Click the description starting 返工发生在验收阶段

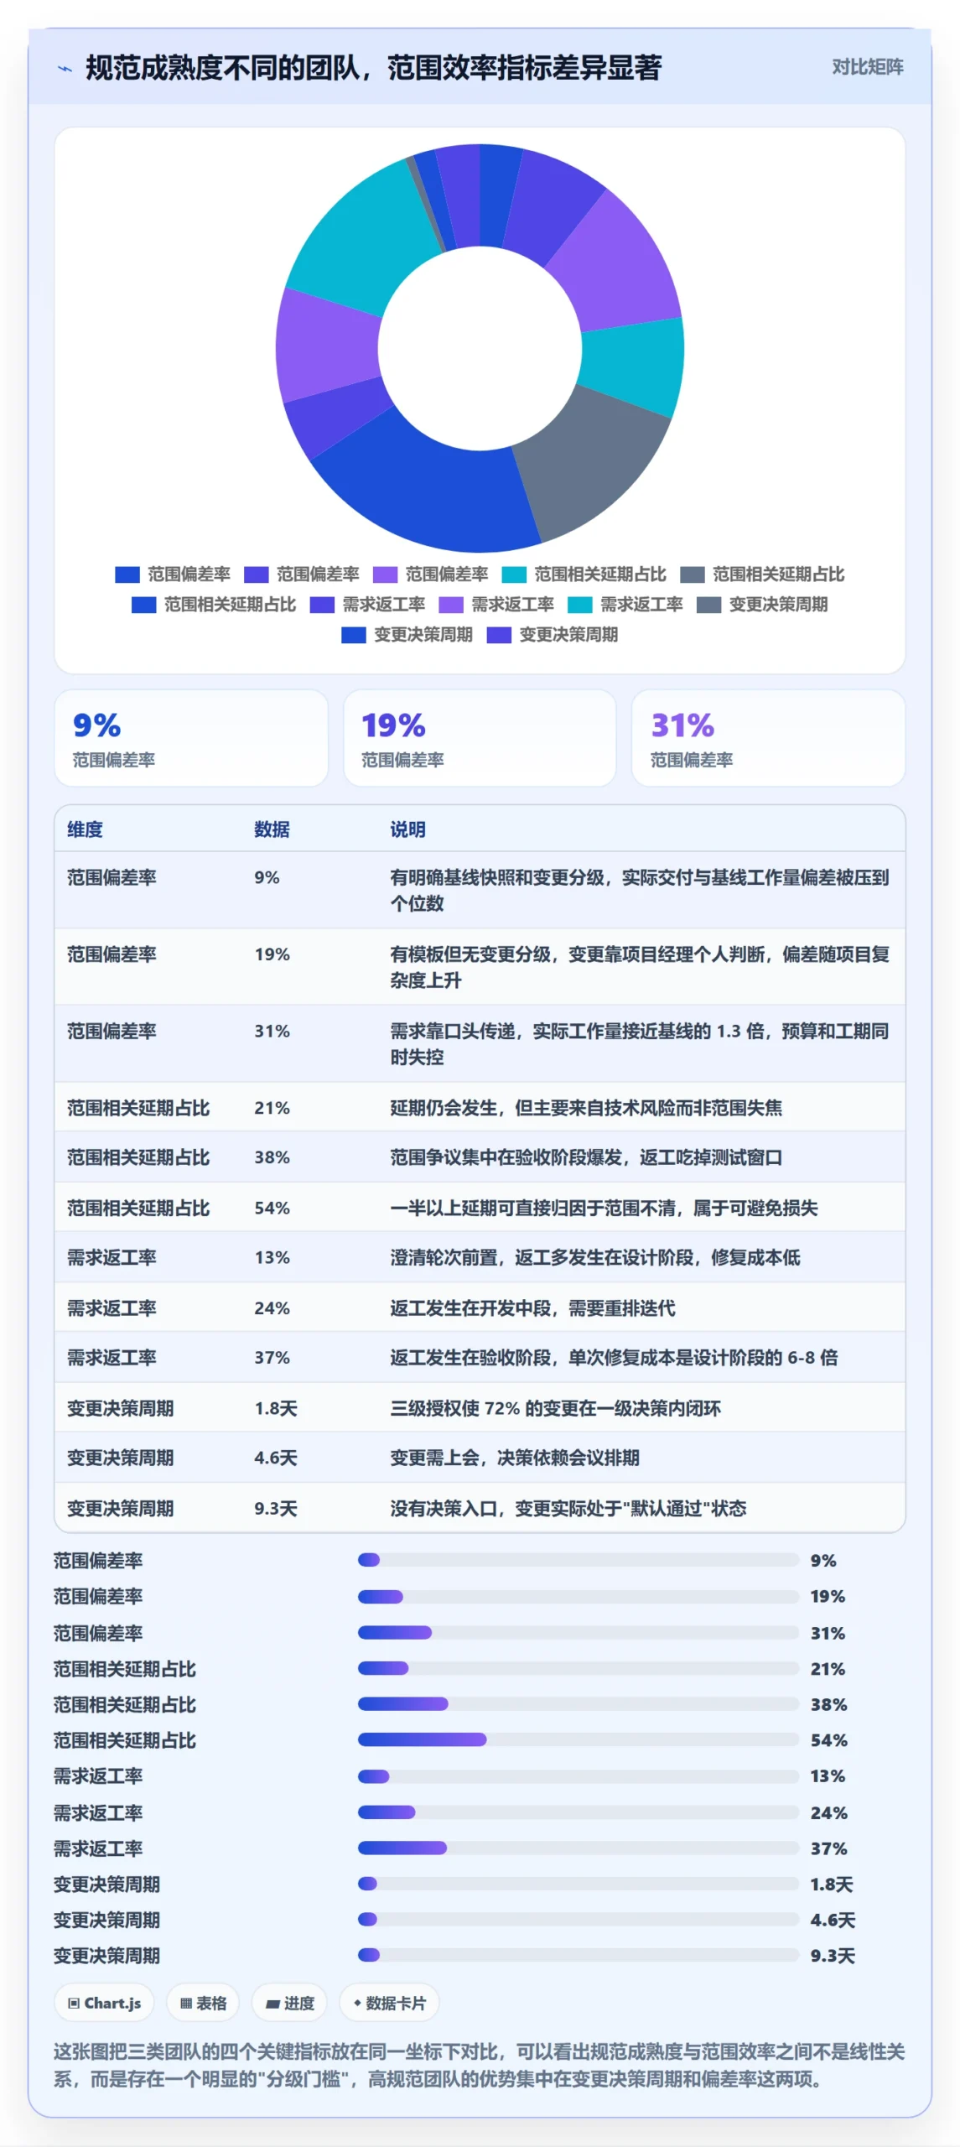(x=614, y=1357)
